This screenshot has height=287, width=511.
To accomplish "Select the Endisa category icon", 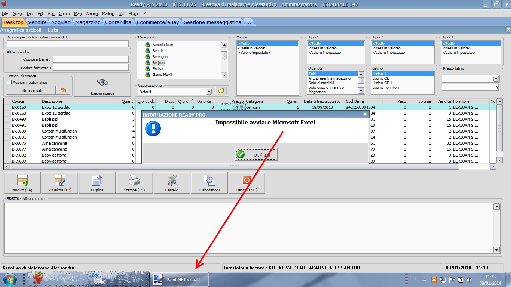I will coord(148,69).
